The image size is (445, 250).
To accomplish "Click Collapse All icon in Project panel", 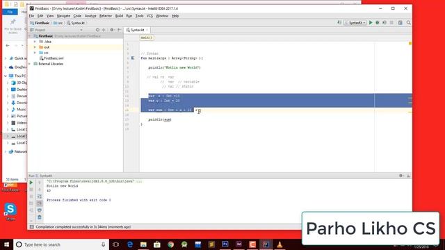I will pyautogui.click(x=104, y=30).
